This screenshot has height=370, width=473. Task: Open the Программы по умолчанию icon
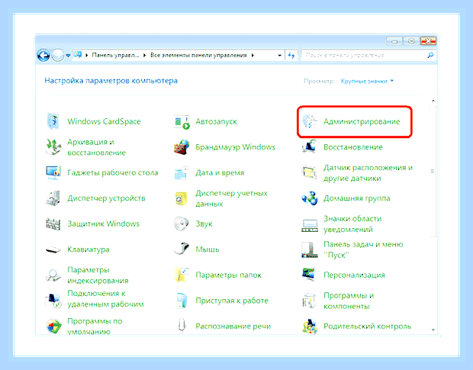[x=53, y=327]
